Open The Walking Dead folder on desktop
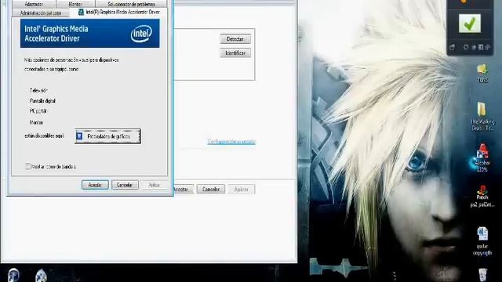 coord(482,117)
